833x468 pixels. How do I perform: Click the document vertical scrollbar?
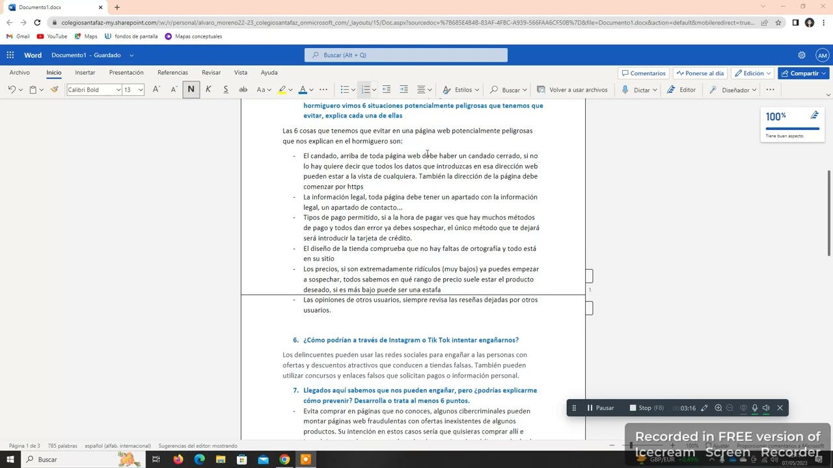click(829, 214)
